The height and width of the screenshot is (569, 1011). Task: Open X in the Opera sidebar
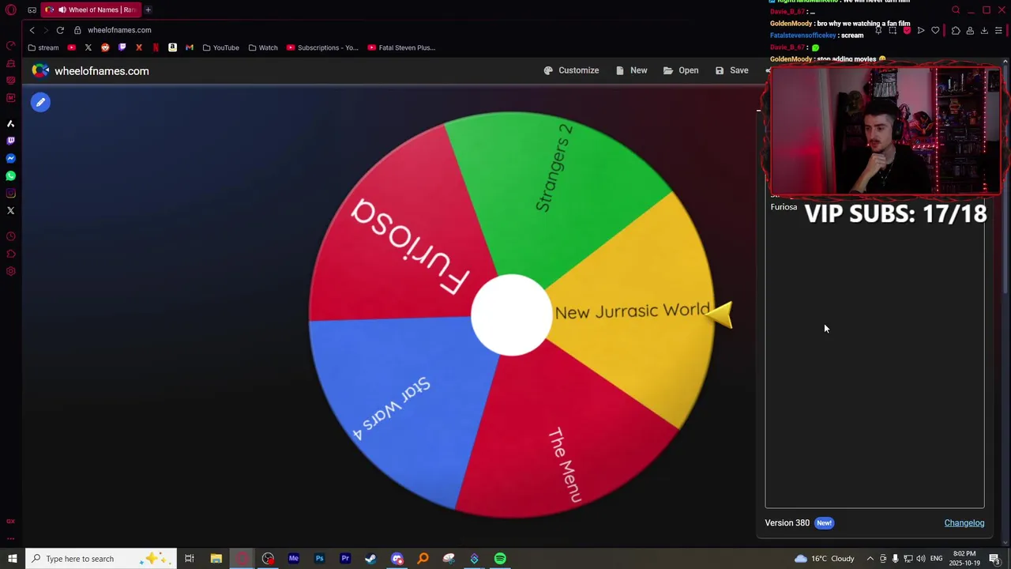pos(11,210)
